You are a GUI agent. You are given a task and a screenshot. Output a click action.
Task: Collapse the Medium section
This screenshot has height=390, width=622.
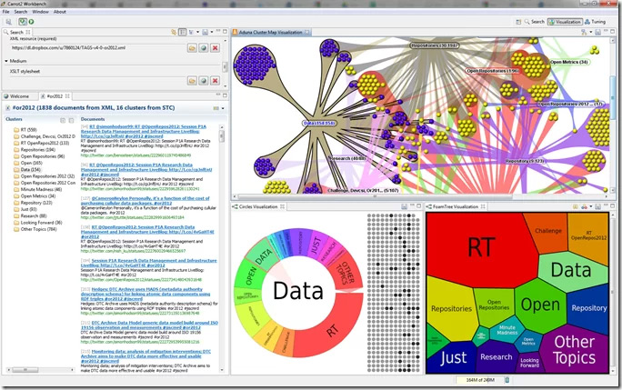pyautogui.click(x=6, y=61)
